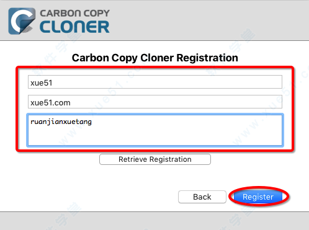Focus the registration code box
309x230 pixels.
tap(155, 130)
